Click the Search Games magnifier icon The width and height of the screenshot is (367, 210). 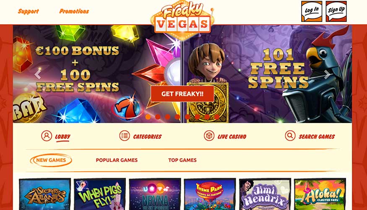point(290,136)
